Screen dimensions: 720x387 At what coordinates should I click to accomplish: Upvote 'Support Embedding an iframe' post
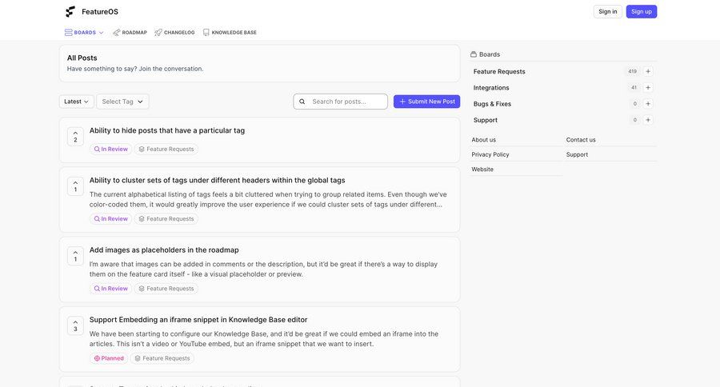click(x=75, y=325)
